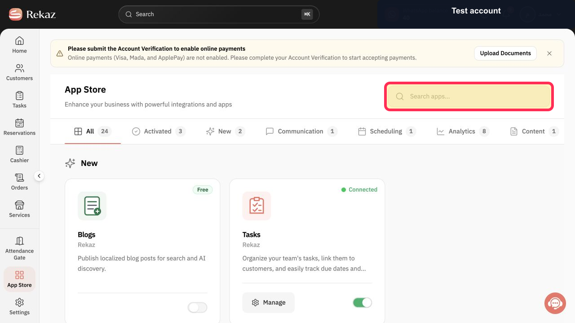Select the Communication tab

(301, 131)
